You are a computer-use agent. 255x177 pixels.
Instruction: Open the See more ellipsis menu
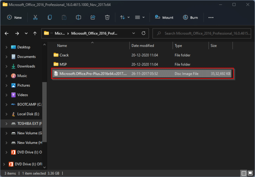211,18
